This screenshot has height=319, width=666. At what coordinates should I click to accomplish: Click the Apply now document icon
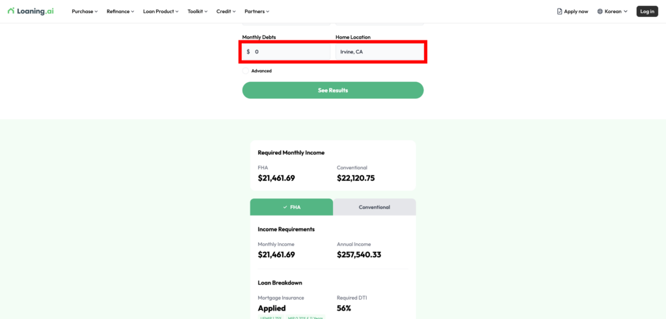click(x=559, y=12)
